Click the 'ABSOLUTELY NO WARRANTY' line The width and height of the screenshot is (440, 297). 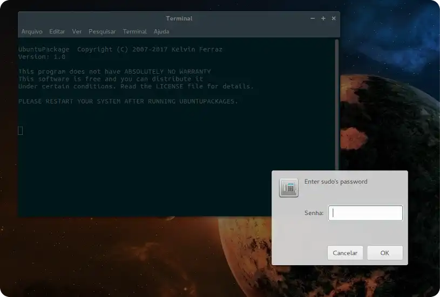click(114, 72)
